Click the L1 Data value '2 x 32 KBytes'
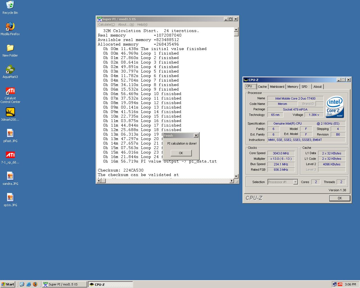The image size is (360, 288). [x=332, y=153]
